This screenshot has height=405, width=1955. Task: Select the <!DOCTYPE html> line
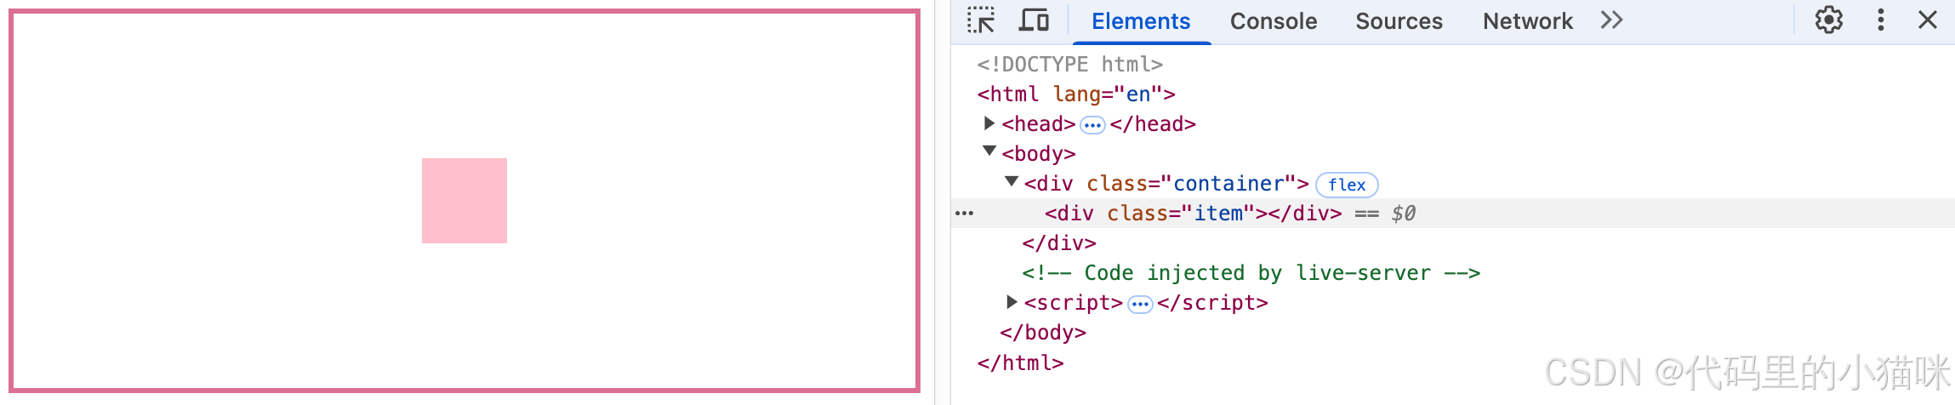[1069, 65]
